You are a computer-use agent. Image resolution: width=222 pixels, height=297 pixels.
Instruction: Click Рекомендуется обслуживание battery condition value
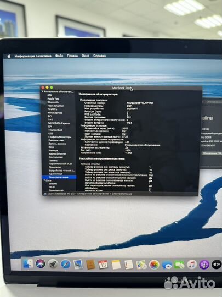tap(143, 145)
